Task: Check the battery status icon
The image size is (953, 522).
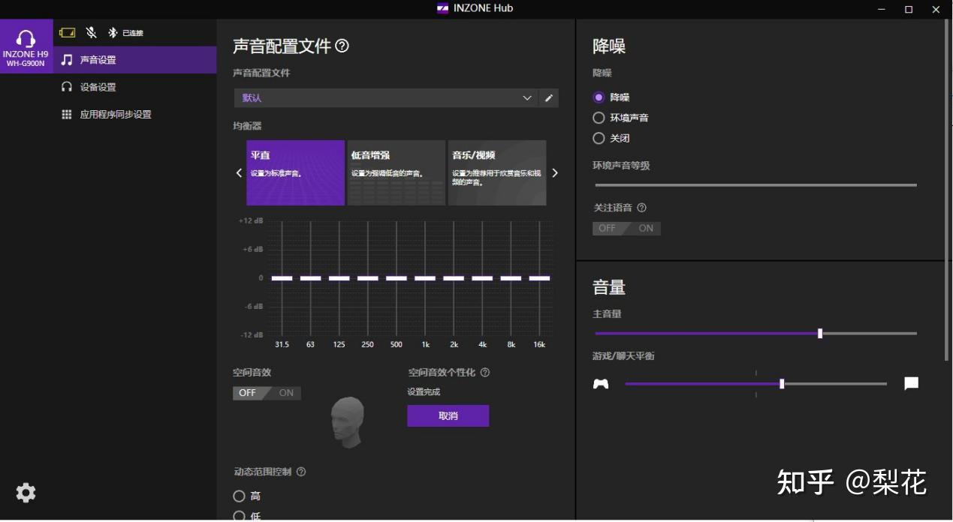Action: (x=68, y=32)
